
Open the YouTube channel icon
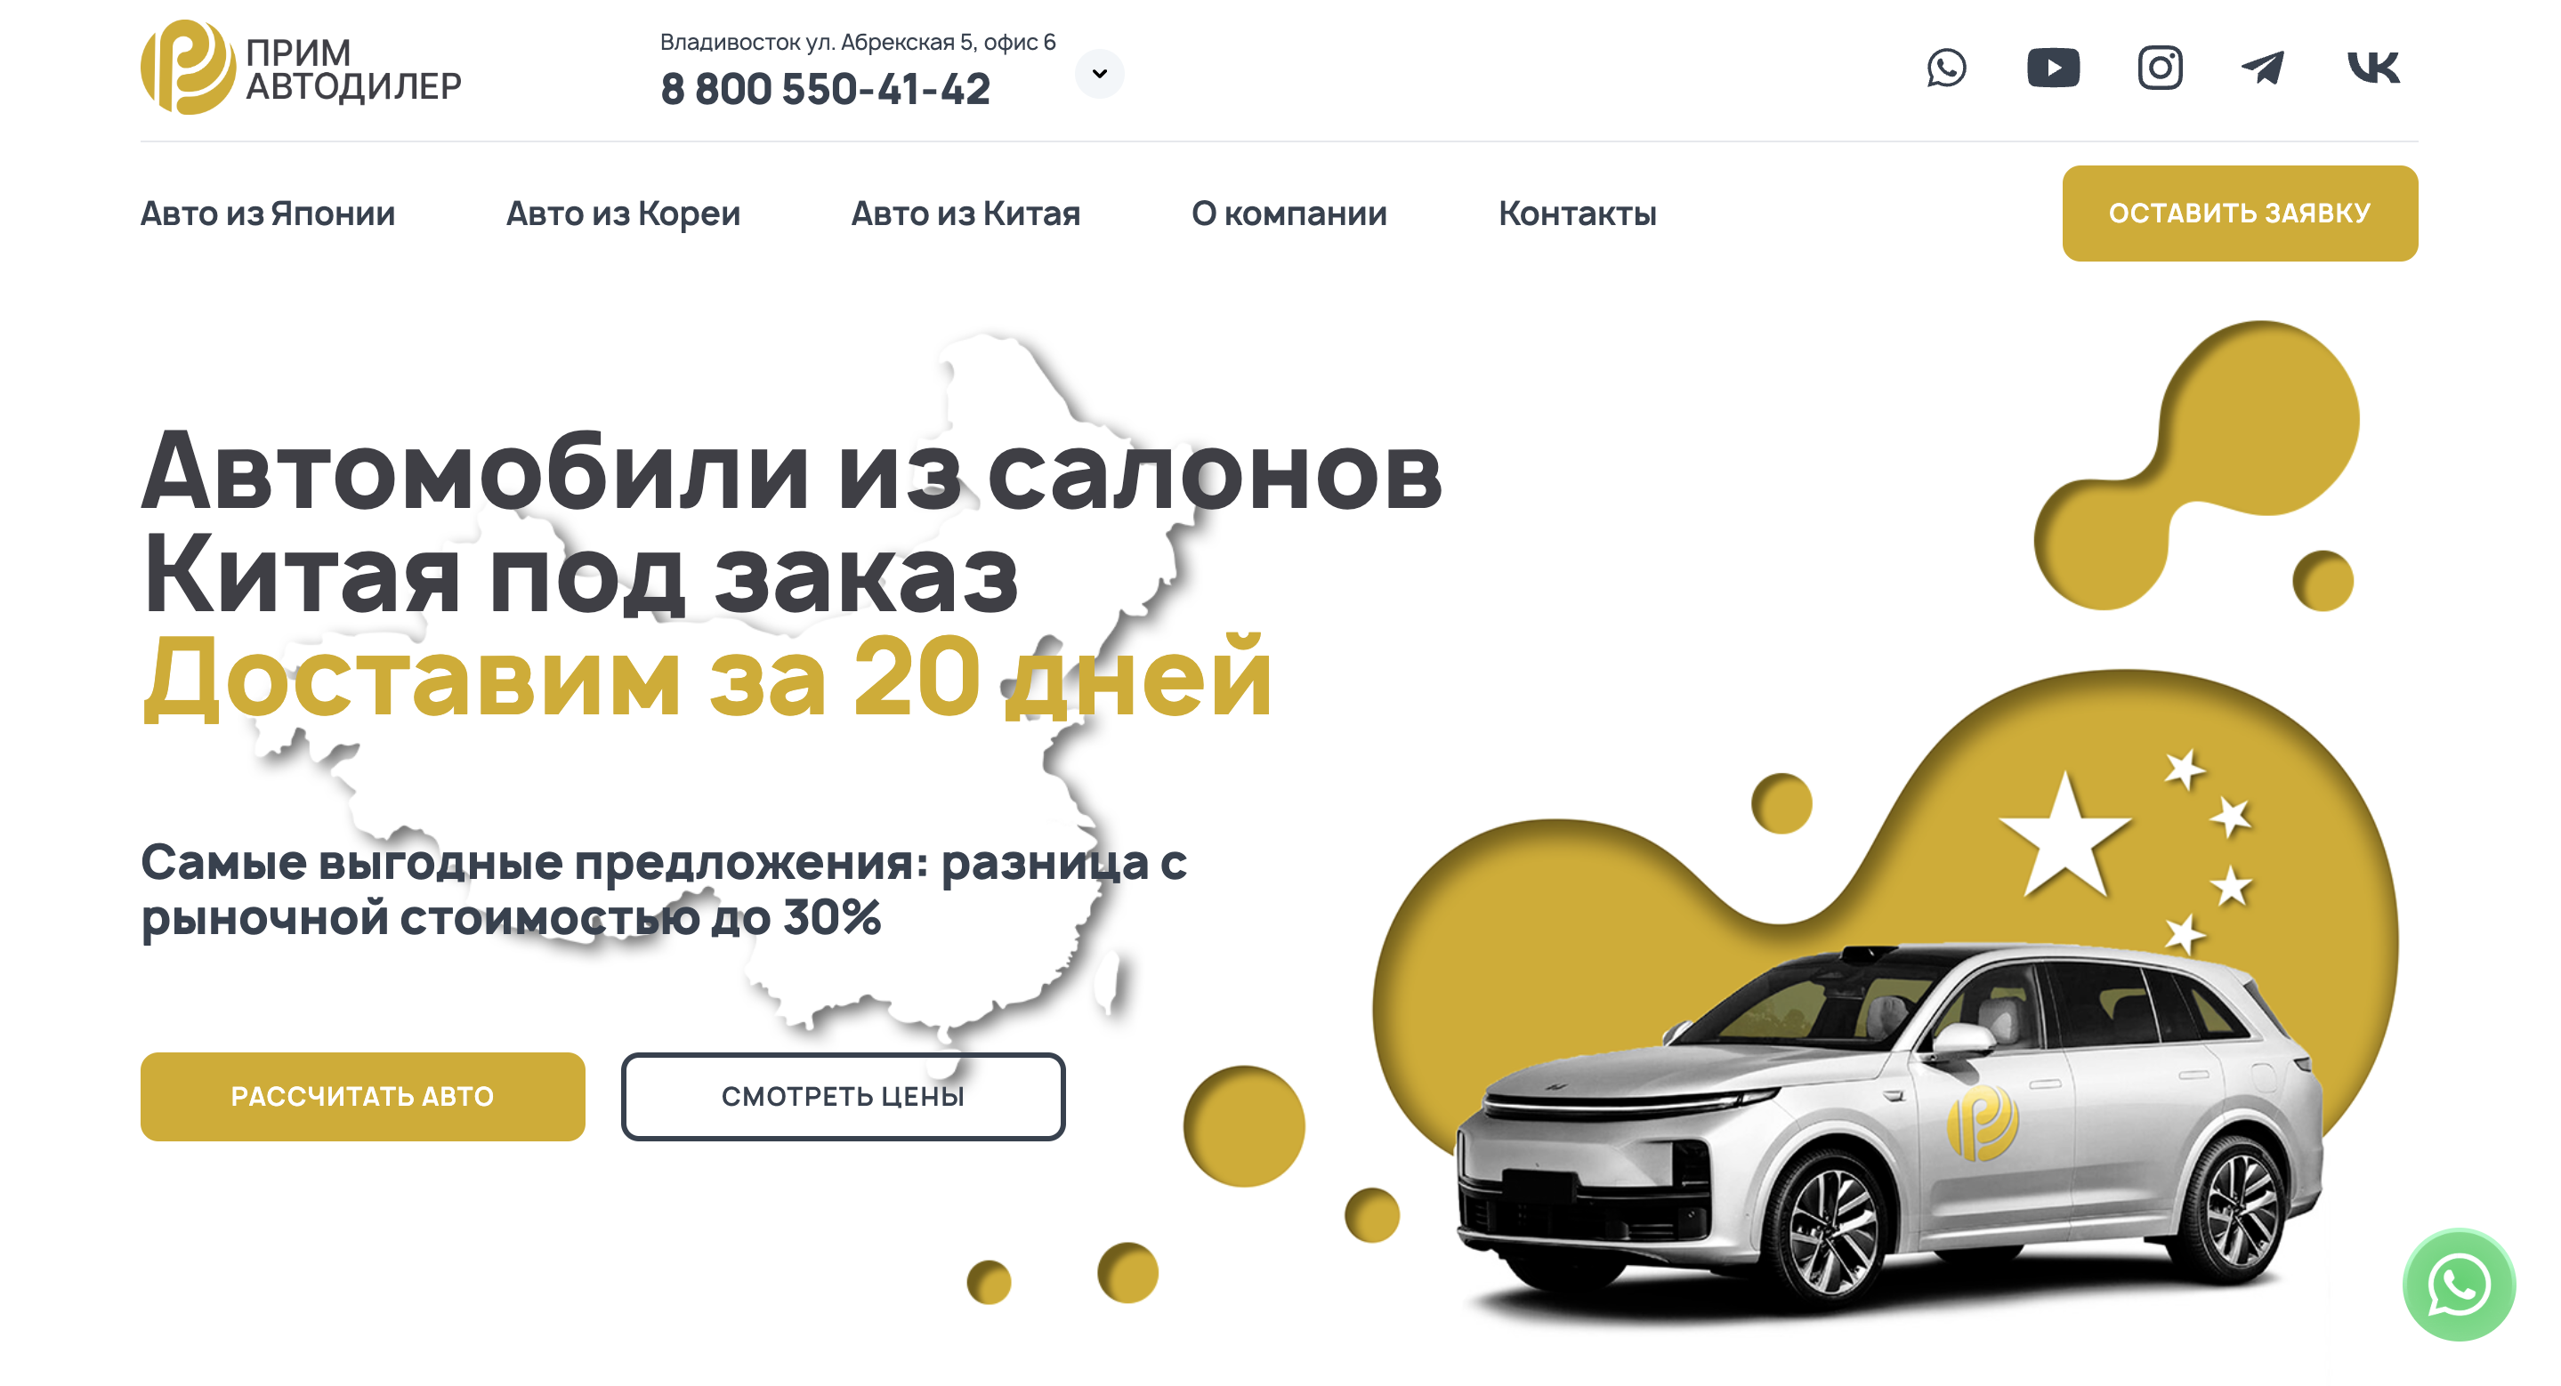pos(2053,68)
